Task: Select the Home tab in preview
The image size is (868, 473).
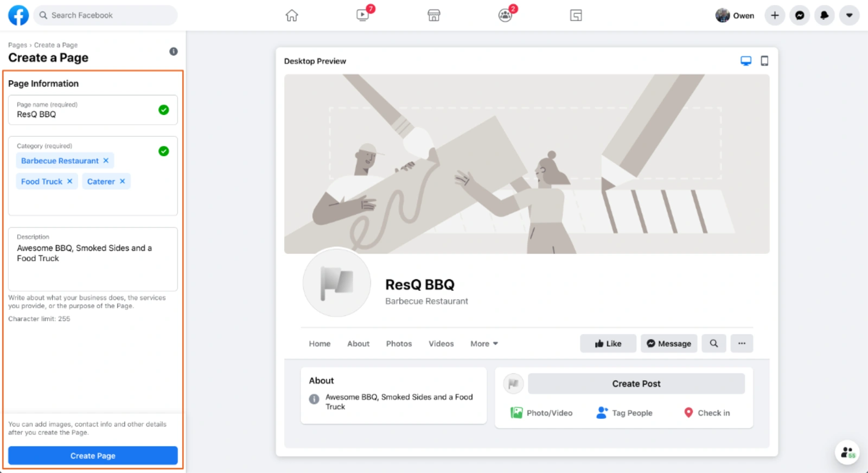Action: 320,344
